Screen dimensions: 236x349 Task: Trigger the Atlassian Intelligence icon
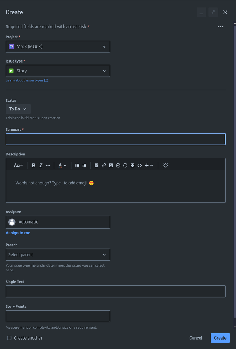tap(165, 165)
